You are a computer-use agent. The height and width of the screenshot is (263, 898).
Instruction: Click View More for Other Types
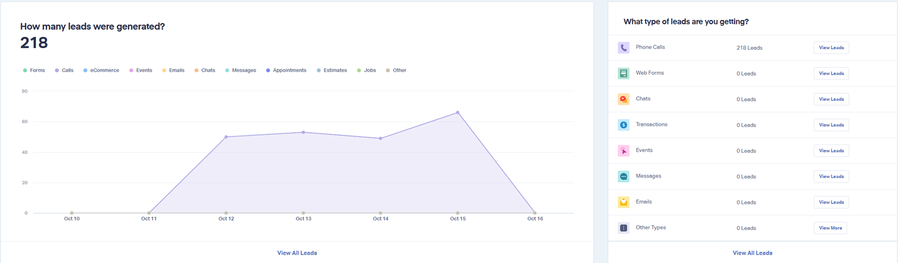[831, 228]
